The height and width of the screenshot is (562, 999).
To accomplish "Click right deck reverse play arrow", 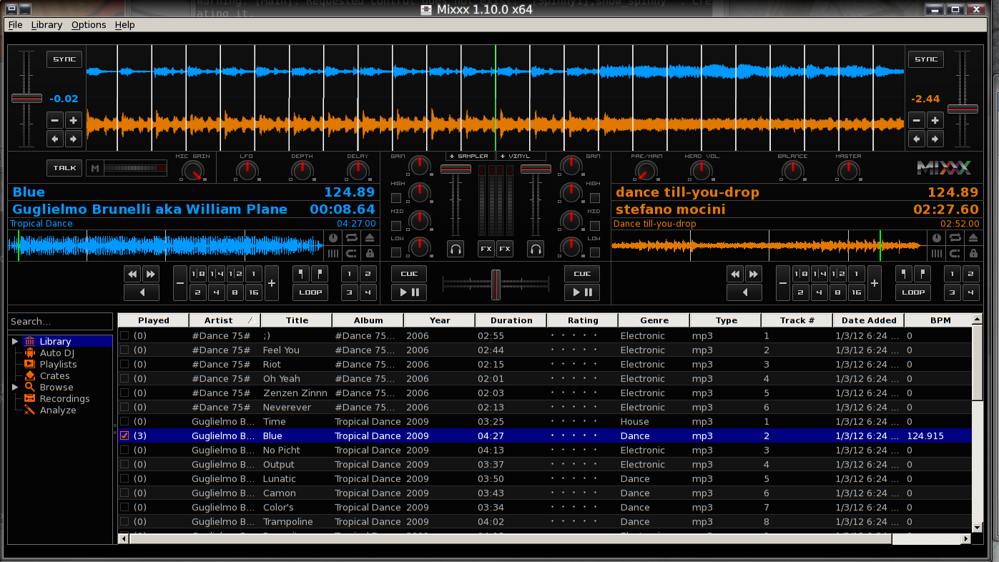I will point(745,292).
